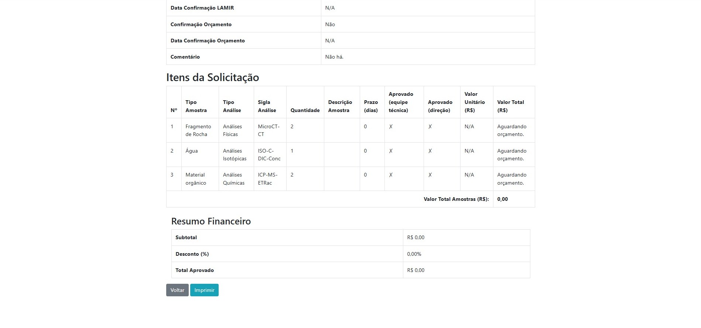701x328 pixels.
Task: Click the 'Total Aprovado' label
Action: click(x=195, y=270)
